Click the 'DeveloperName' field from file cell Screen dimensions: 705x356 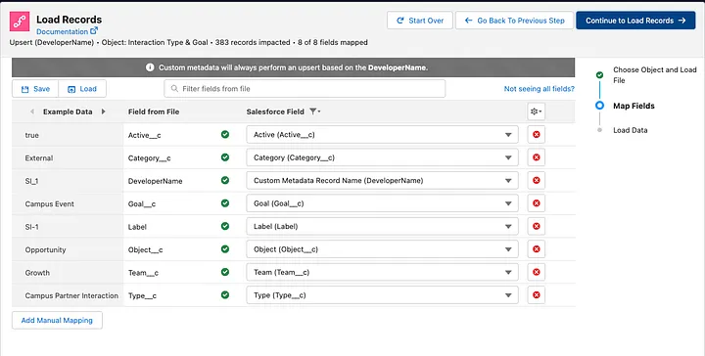[155, 181]
